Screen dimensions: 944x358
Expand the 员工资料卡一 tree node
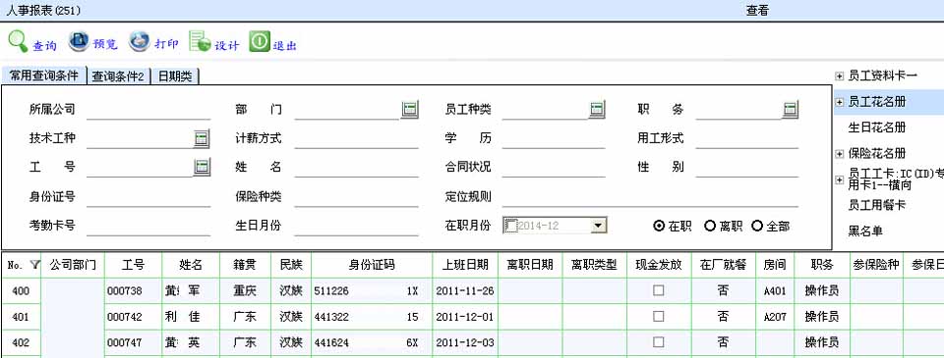click(839, 77)
